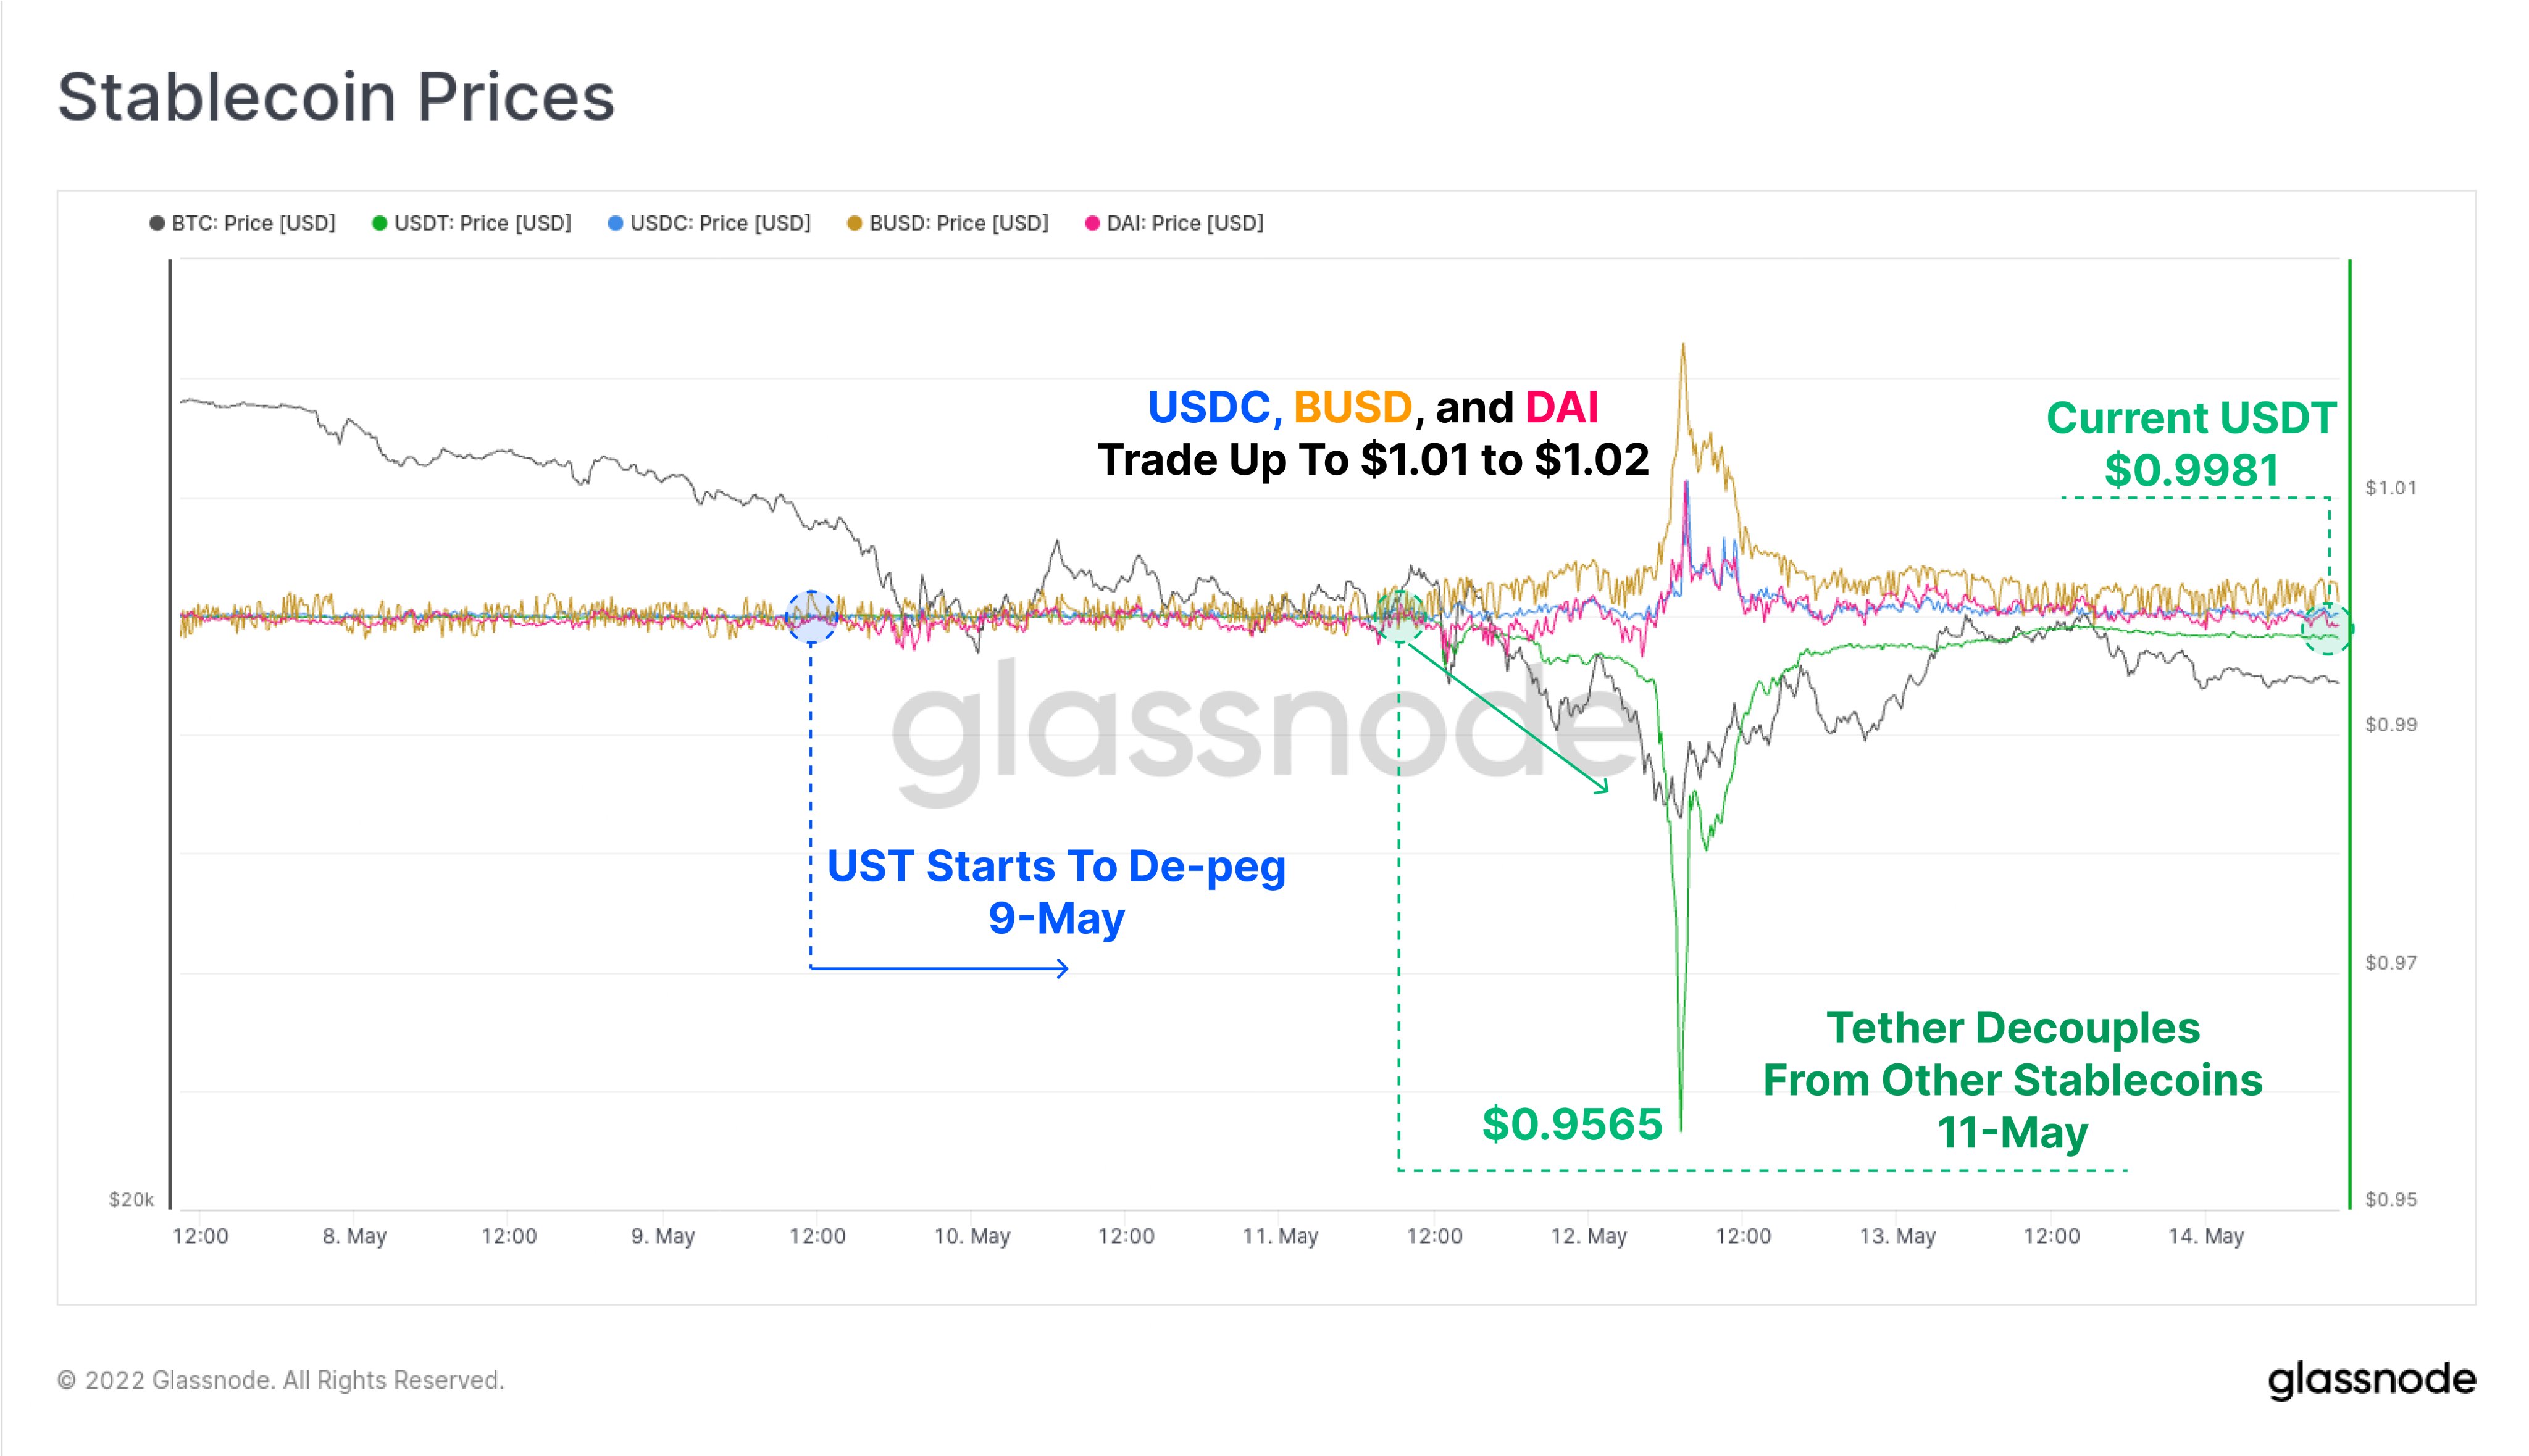Click the $0.9565 low price label

[x=1571, y=1124]
